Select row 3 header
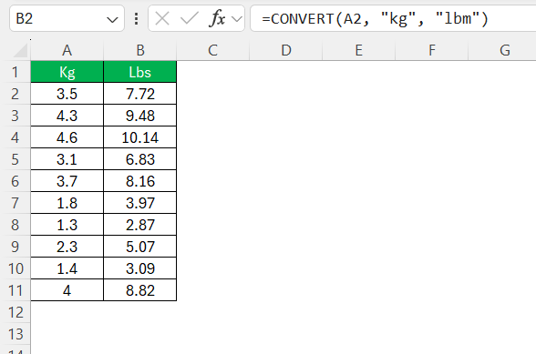536x354 pixels. click(15, 116)
